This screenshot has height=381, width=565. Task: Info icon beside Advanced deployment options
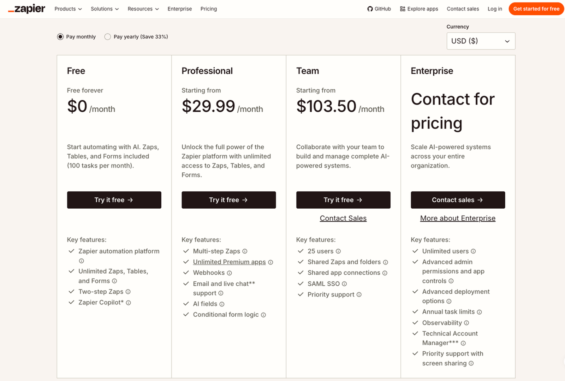449,301
